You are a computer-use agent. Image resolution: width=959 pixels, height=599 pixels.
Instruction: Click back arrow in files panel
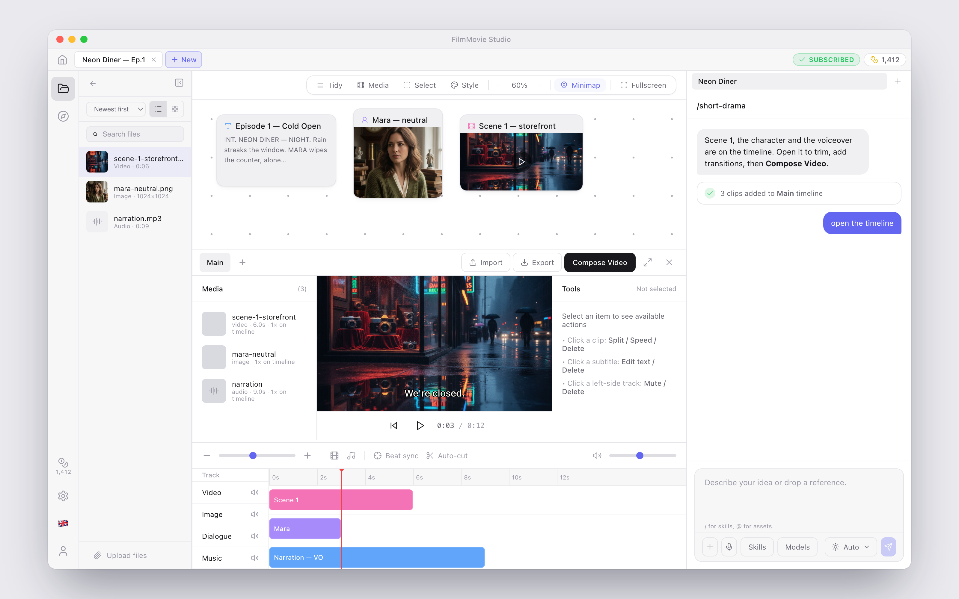pos(93,84)
